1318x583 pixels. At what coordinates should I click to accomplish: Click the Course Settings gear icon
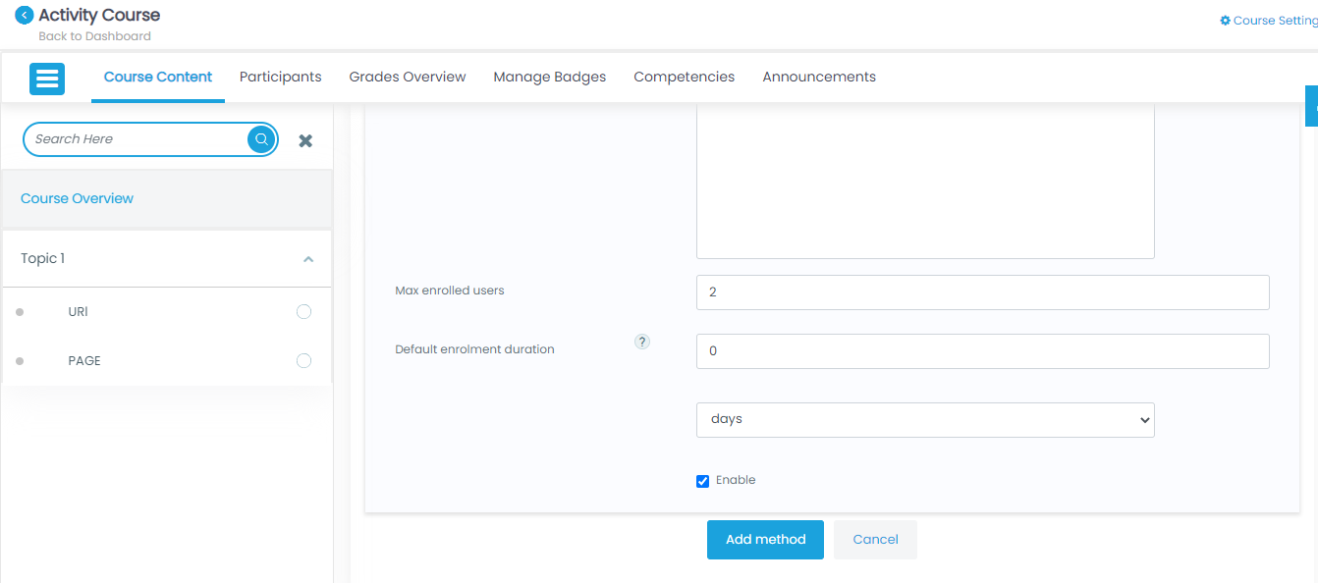[x=1225, y=21]
